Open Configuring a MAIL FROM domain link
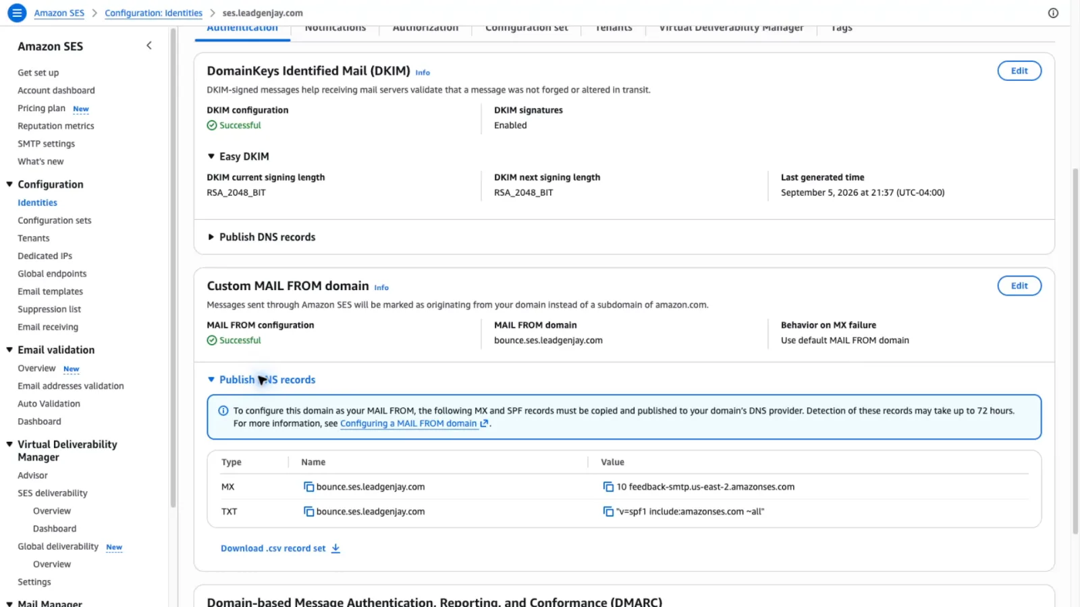The image size is (1080, 607). pos(408,424)
